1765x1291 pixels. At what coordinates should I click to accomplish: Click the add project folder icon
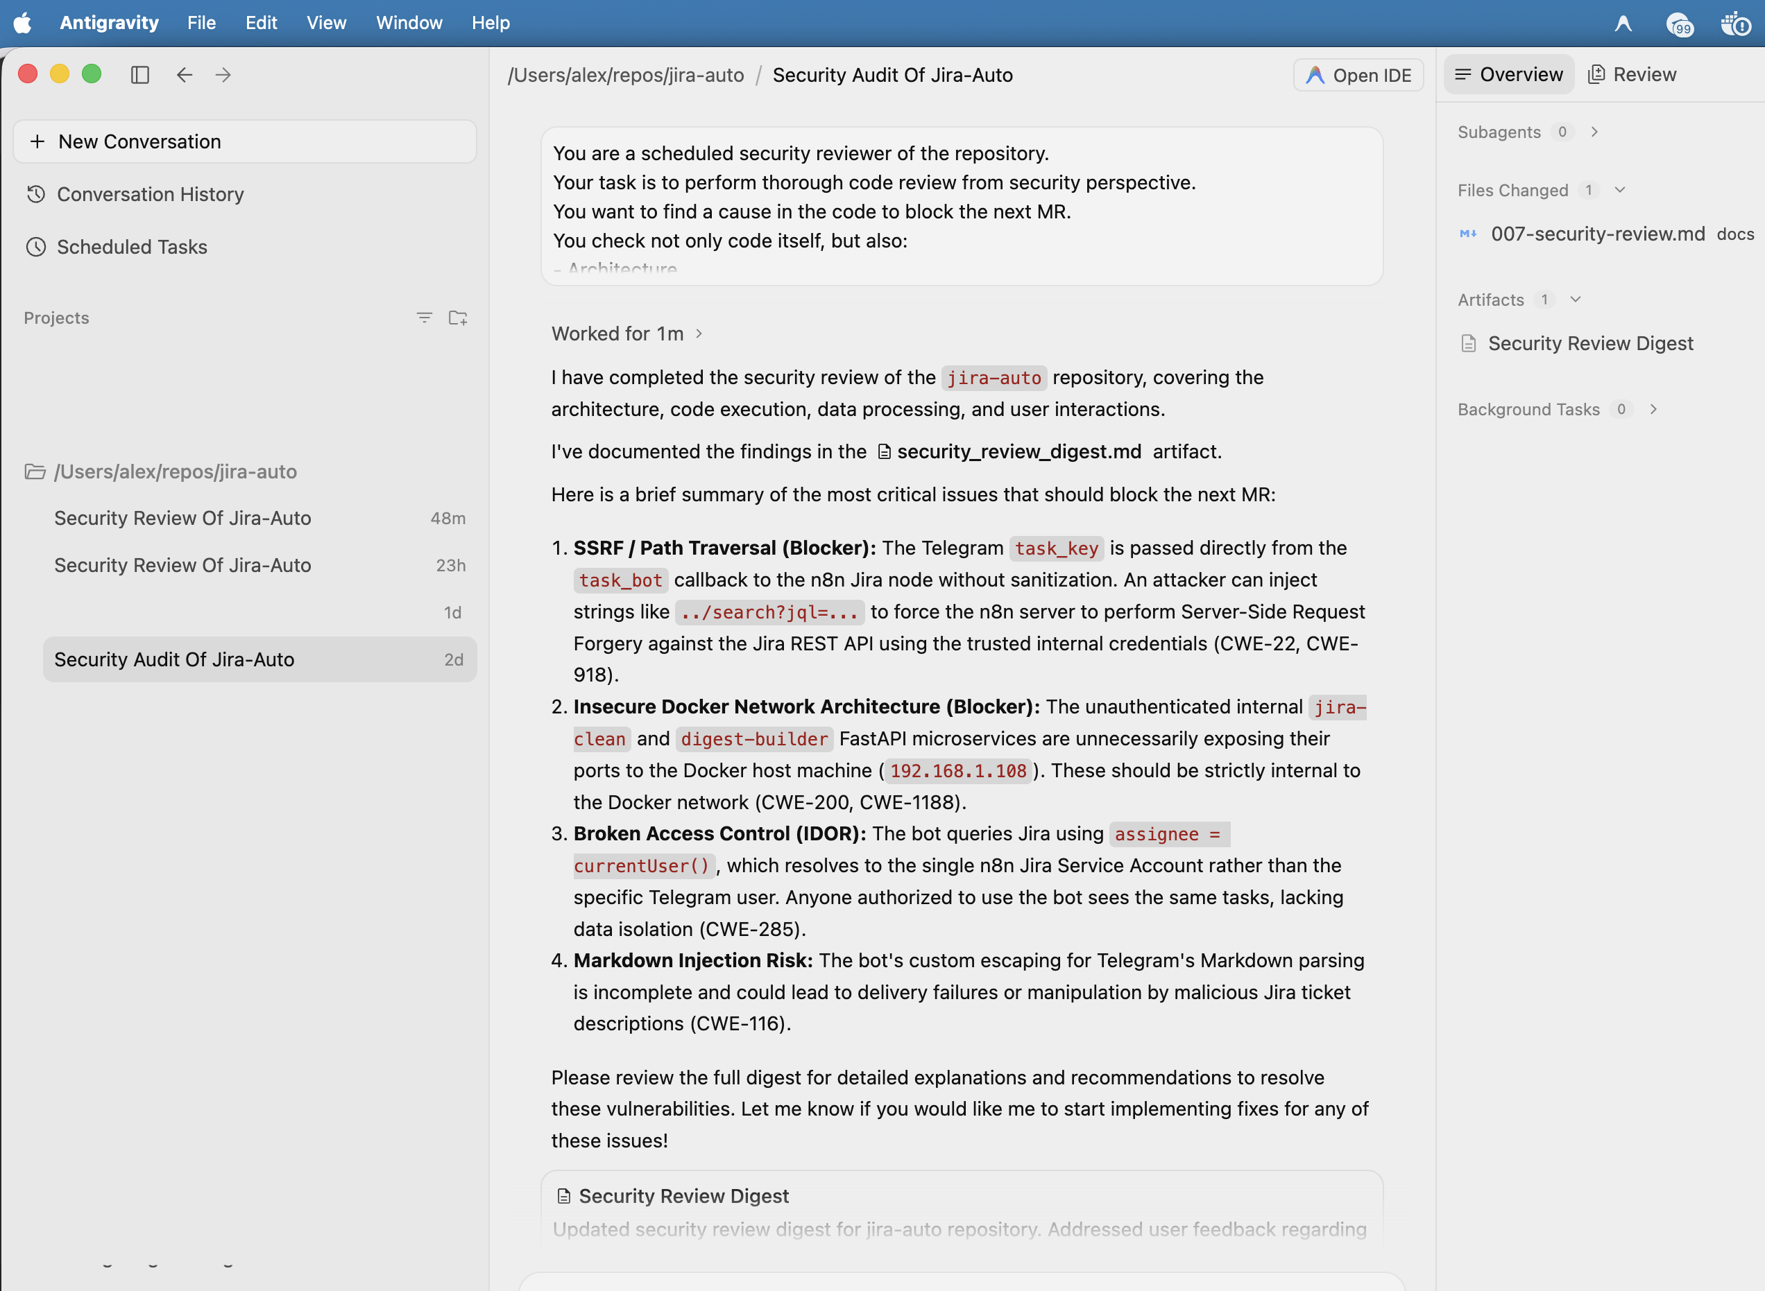pos(459,318)
